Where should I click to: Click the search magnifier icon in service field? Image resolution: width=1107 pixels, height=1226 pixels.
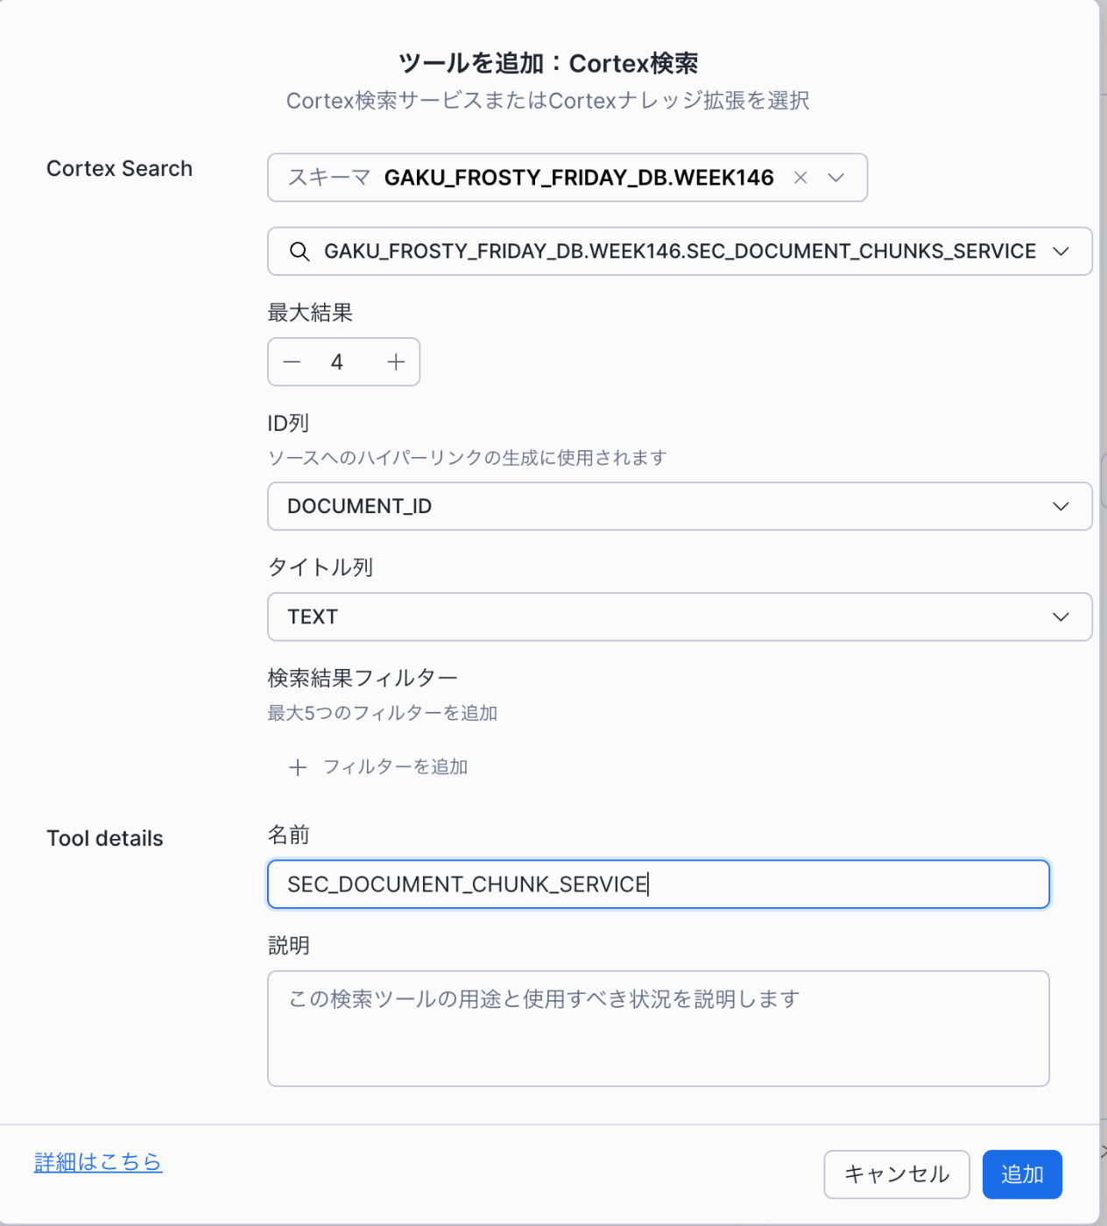(300, 251)
